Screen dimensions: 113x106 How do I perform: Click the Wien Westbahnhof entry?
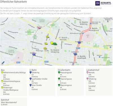9,102
